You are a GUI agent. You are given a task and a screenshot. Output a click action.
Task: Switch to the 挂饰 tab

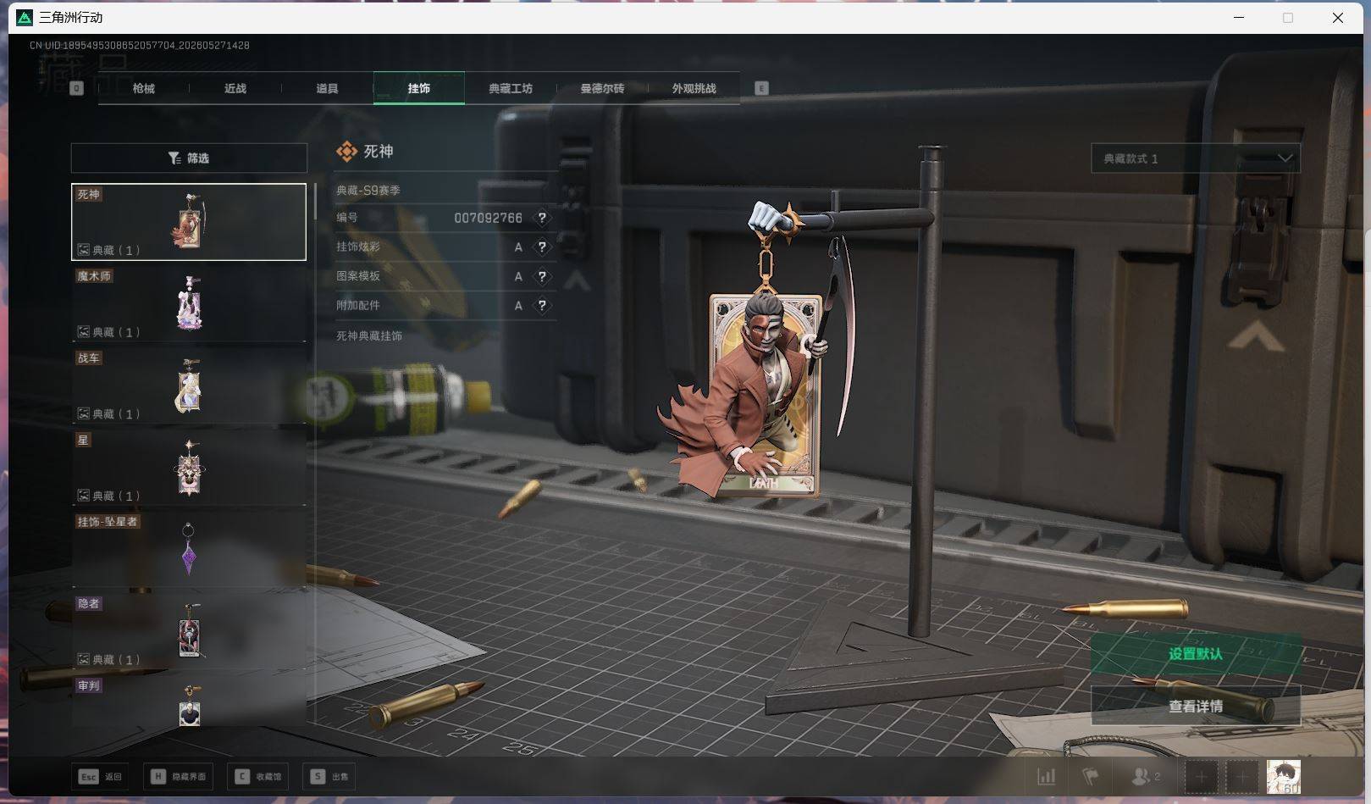tap(419, 88)
